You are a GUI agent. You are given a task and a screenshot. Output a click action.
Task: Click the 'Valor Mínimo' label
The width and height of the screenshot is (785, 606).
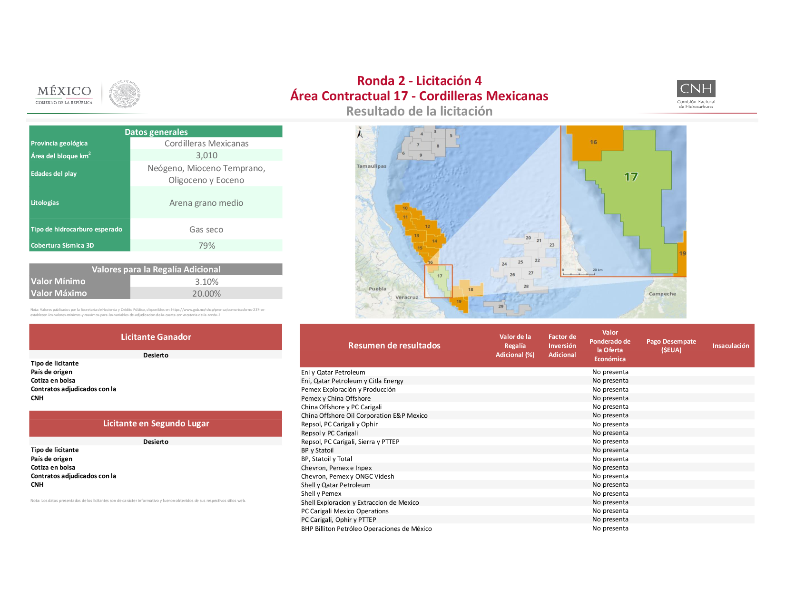58,281
